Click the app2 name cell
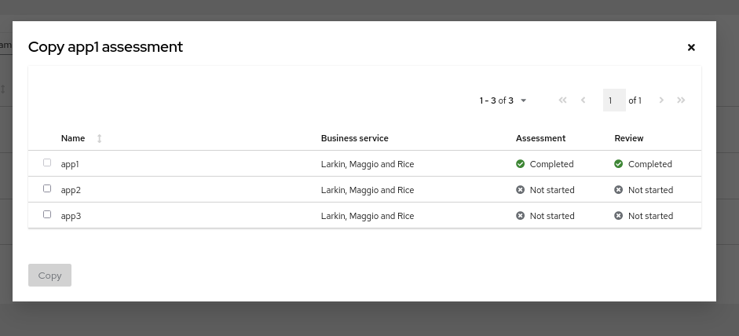Image resolution: width=739 pixels, height=336 pixels. 71,190
